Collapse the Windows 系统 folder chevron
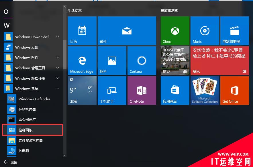 coord(58,89)
